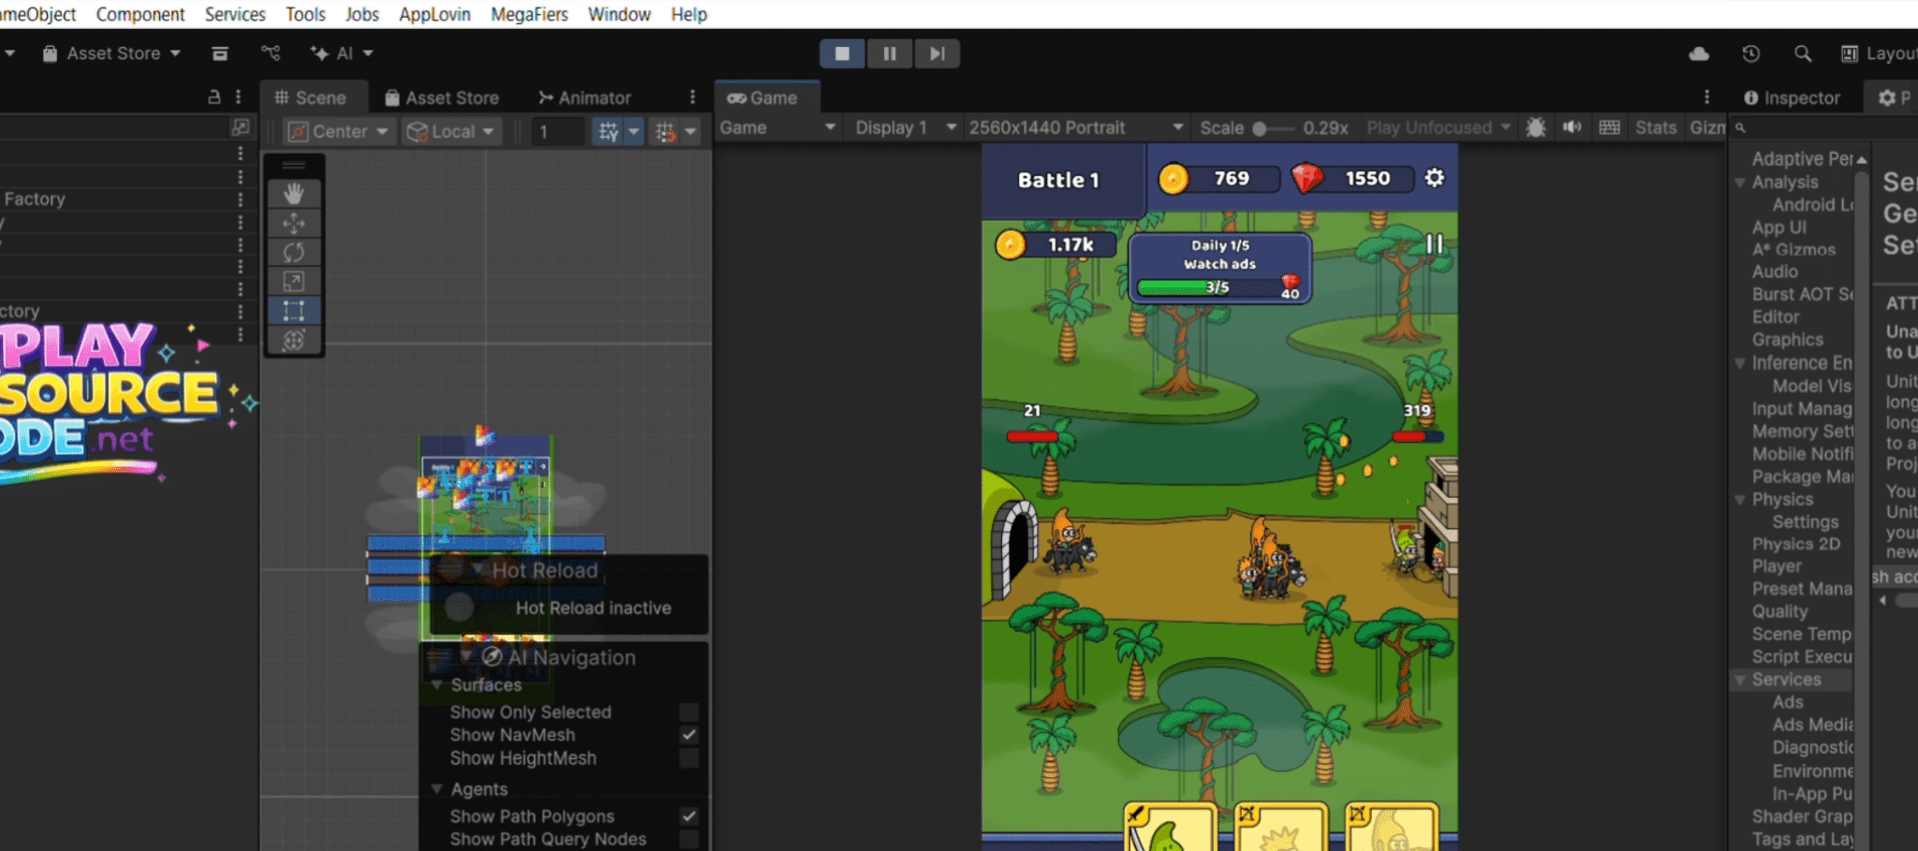Mute audio in the Game view
Screen dimensions: 1918x851
(1572, 127)
